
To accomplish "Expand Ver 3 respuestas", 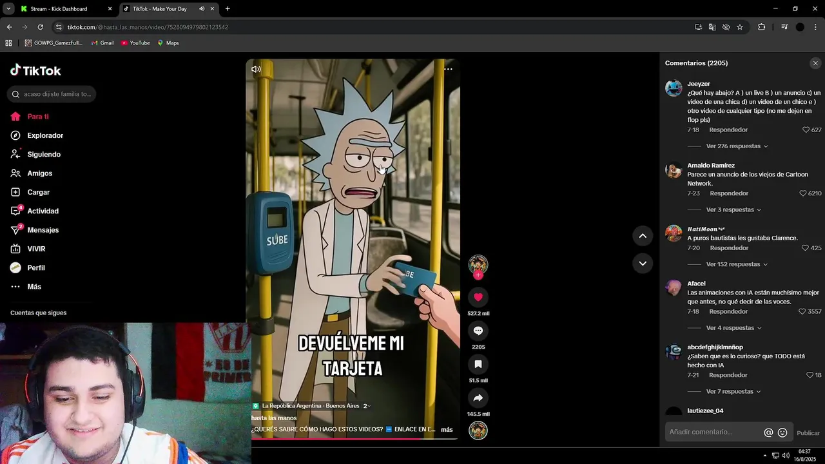I will 733,210.
